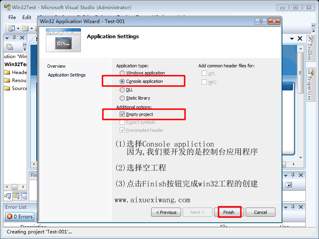The image size is (319, 239).
Task: Choose the DLL application type
Action: point(122,90)
